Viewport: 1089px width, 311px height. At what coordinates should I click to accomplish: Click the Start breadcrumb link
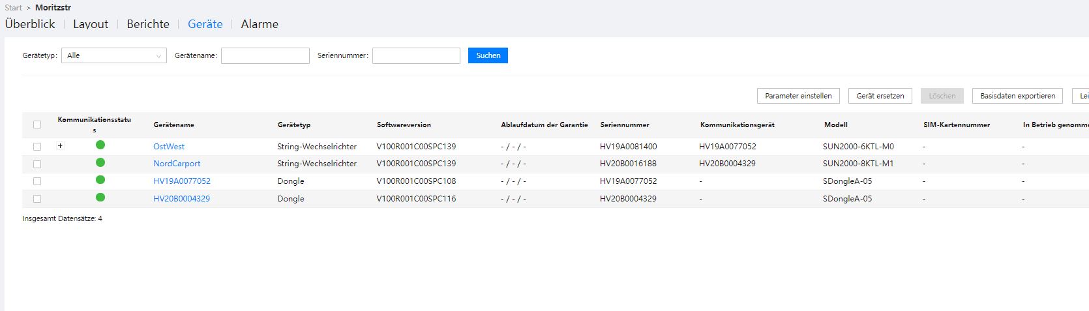click(13, 8)
